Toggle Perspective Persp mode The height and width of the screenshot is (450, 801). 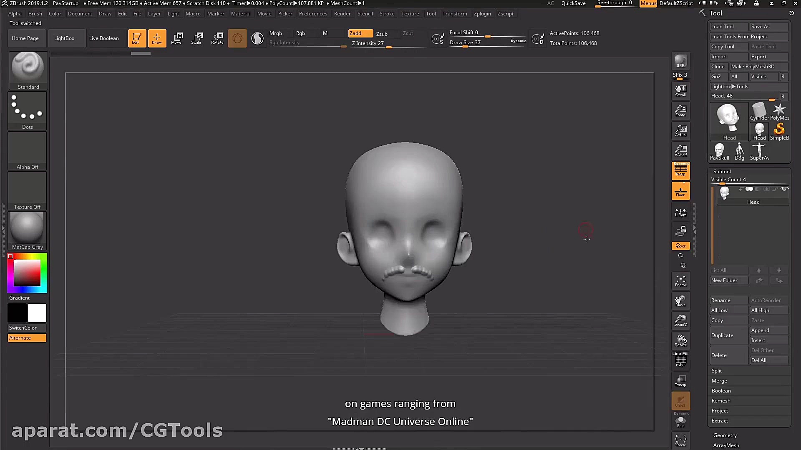[x=680, y=170]
